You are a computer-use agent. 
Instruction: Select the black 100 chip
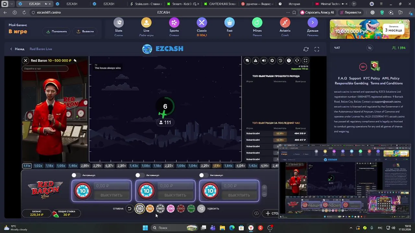click(160, 209)
